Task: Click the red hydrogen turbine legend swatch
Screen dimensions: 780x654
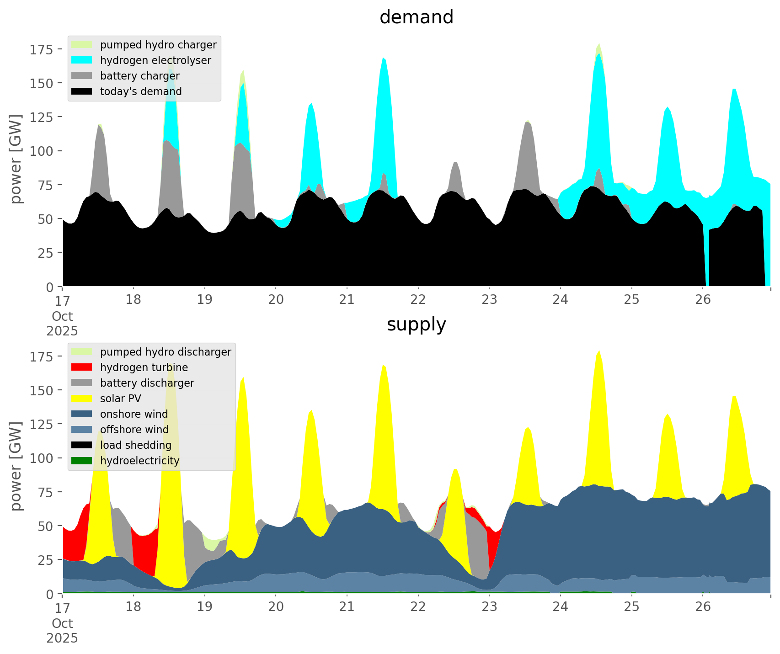Action: point(82,367)
